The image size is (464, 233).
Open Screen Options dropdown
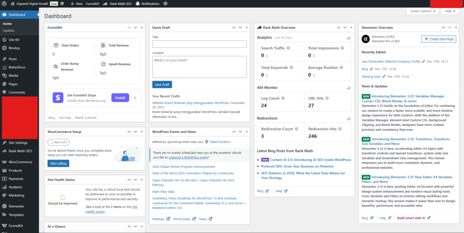(x=423, y=11)
